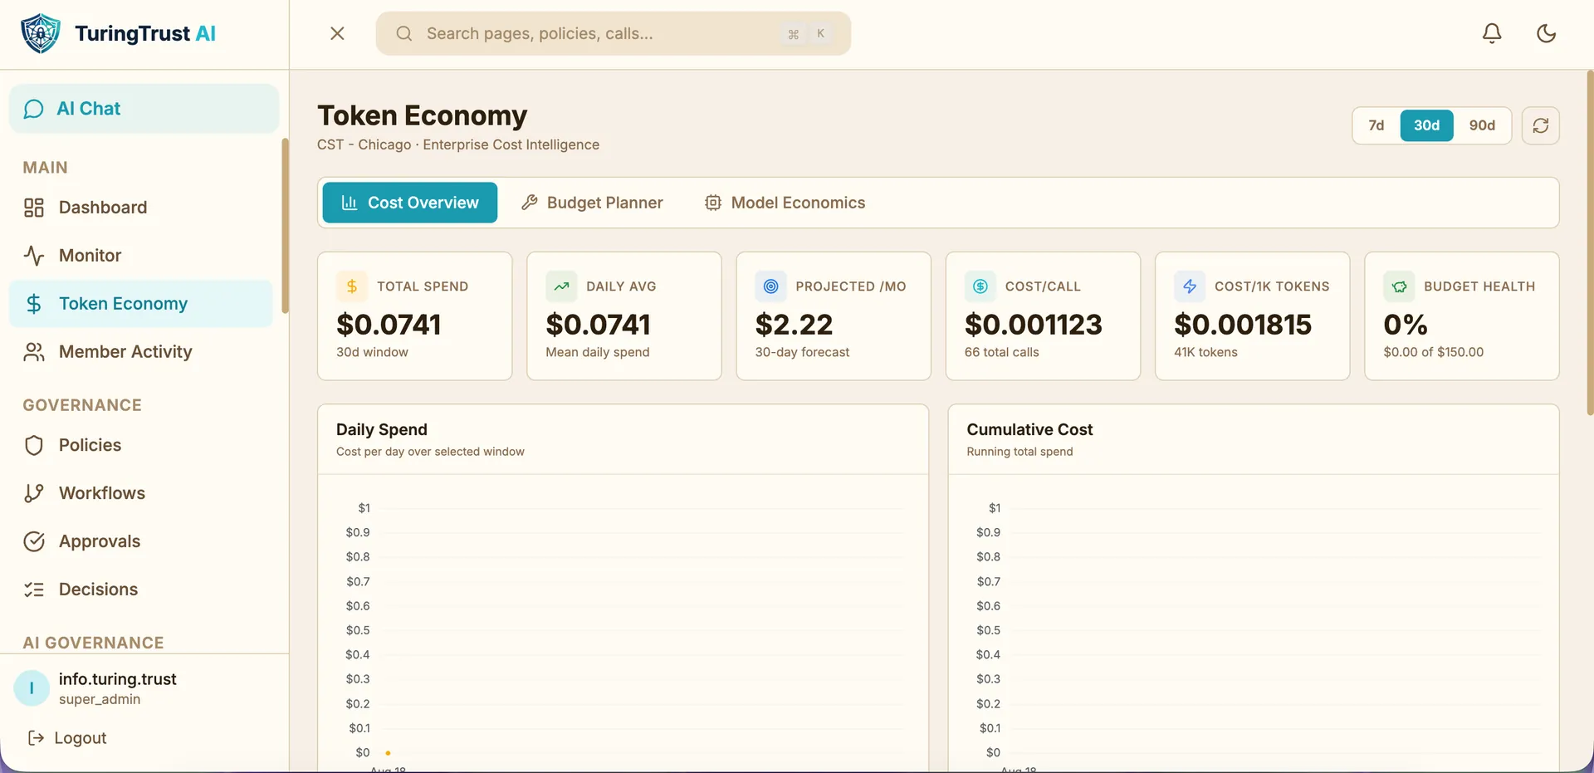Click the orange data point on Daily Spend chart
The width and height of the screenshot is (1594, 773).
point(388,753)
